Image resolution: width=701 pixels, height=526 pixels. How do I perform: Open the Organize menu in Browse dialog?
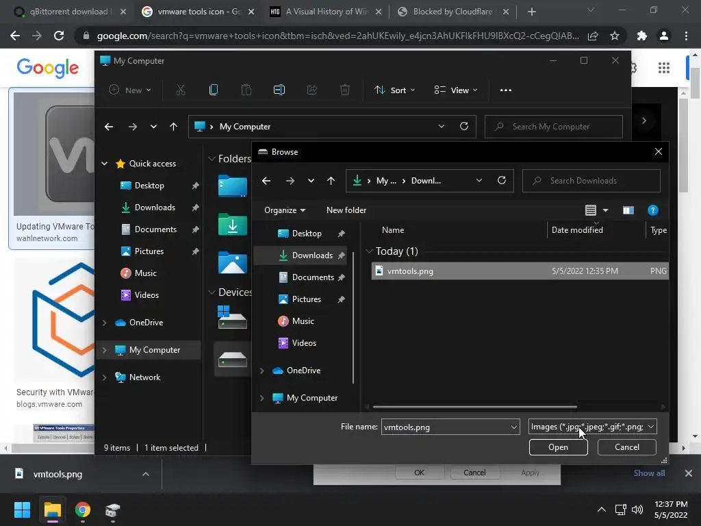[285, 210]
